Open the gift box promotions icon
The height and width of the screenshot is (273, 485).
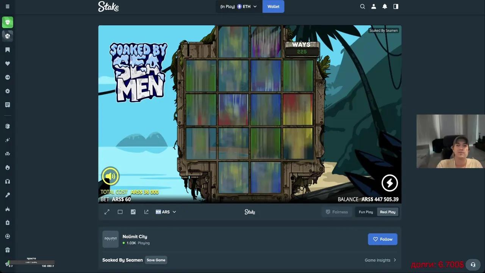(8, 250)
